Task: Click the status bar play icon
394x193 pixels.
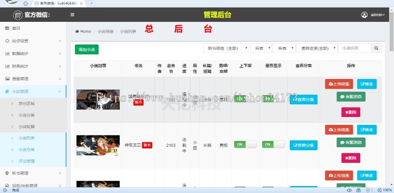Action: tap(5, 190)
